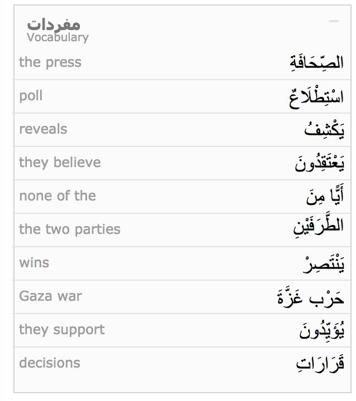
Task: Click the "none of the" entry
Action: [57, 196]
